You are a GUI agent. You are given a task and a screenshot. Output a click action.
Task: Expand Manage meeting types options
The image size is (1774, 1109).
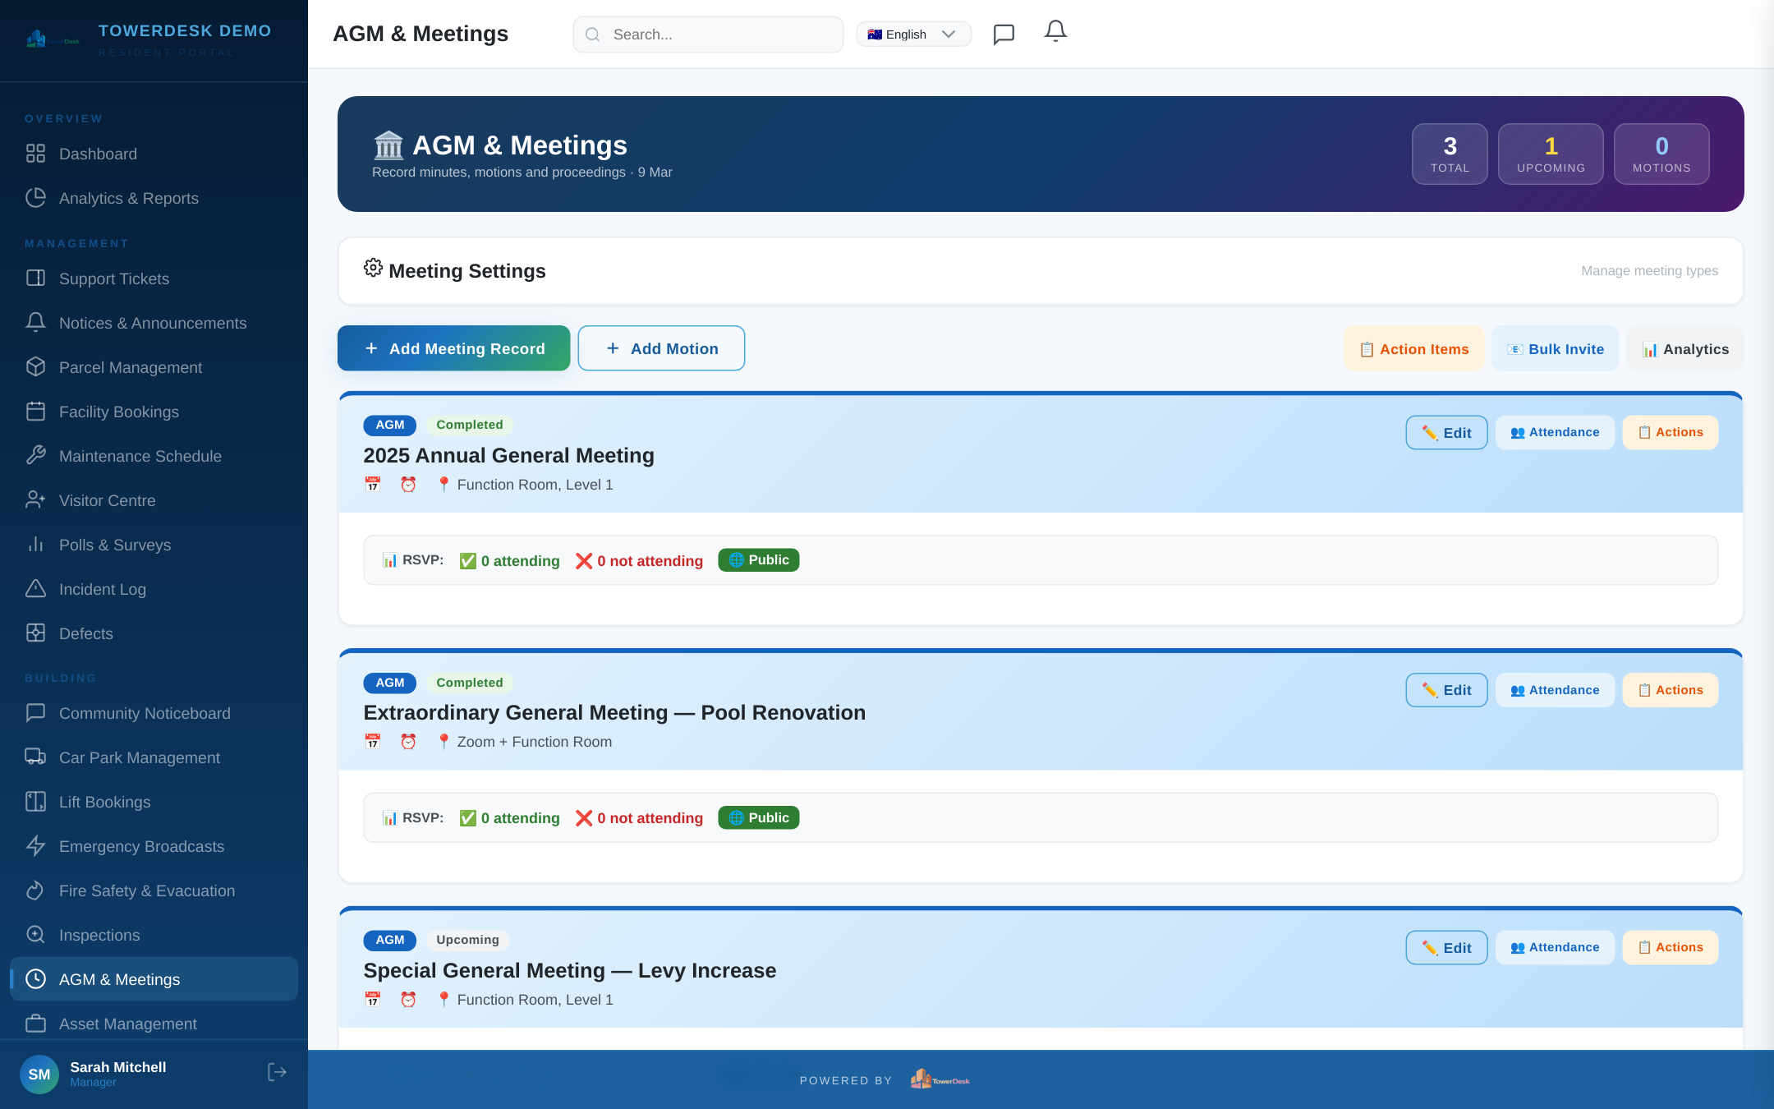1648,270
